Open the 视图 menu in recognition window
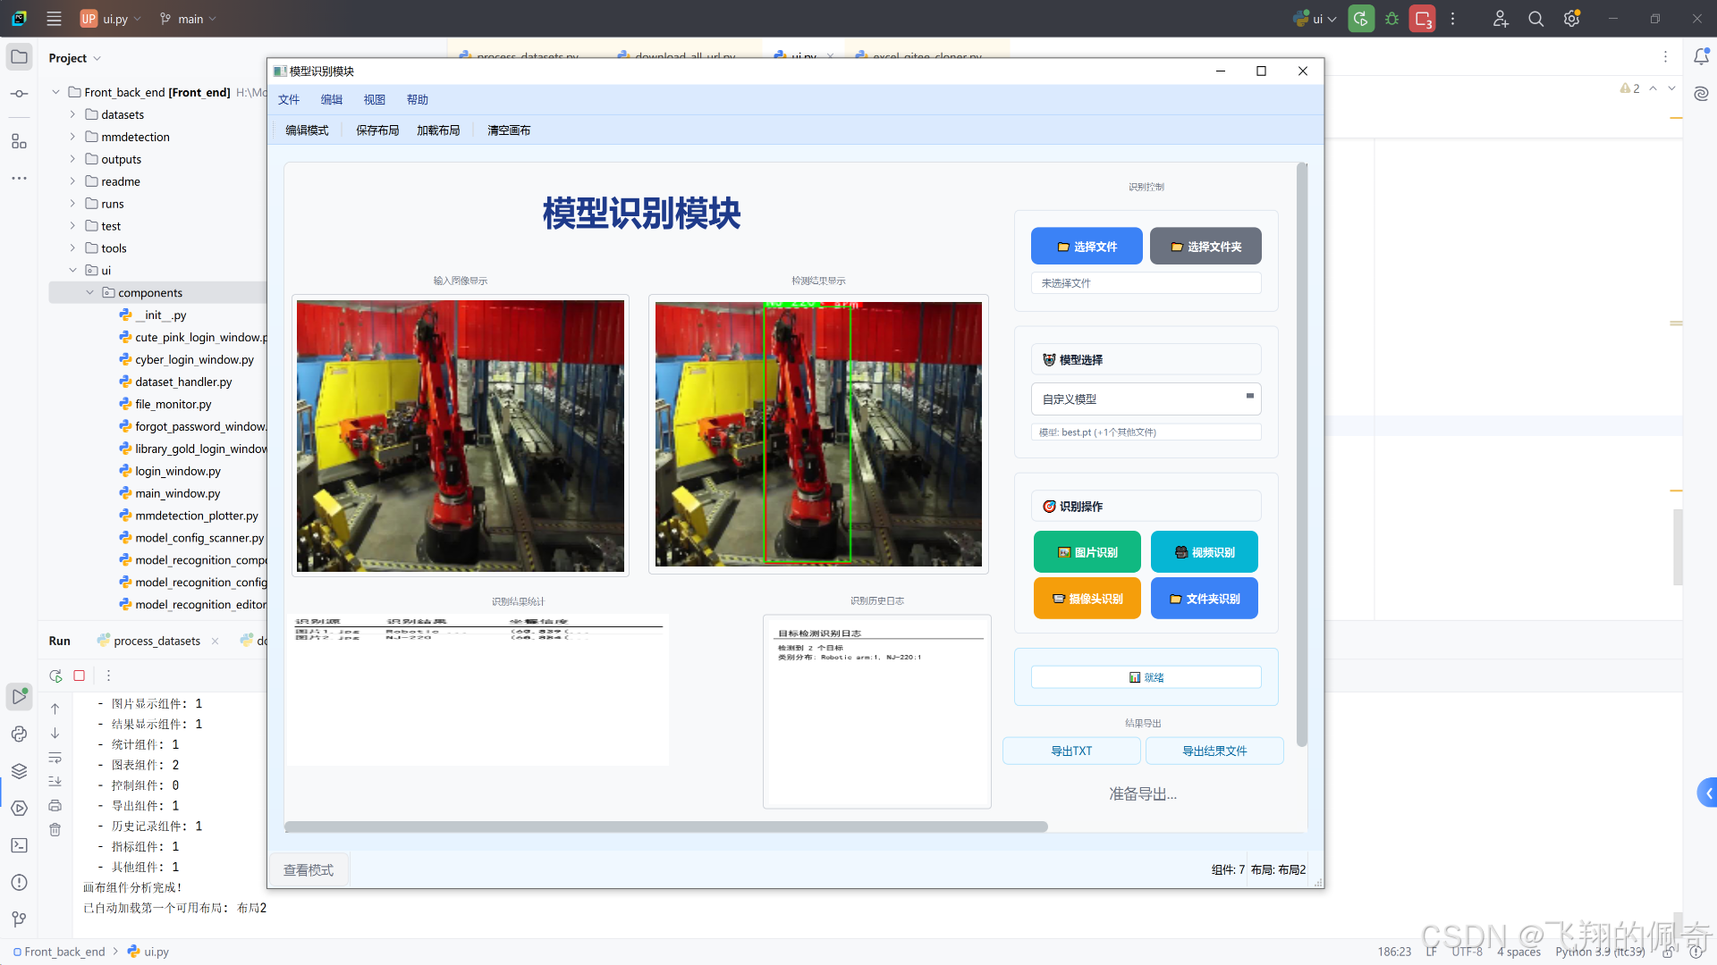The width and height of the screenshot is (1717, 965). [375, 100]
